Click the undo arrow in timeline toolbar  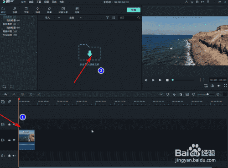point(5,94)
